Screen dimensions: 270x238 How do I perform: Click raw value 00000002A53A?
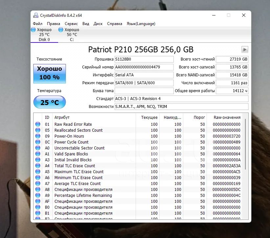click(x=227, y=166)
